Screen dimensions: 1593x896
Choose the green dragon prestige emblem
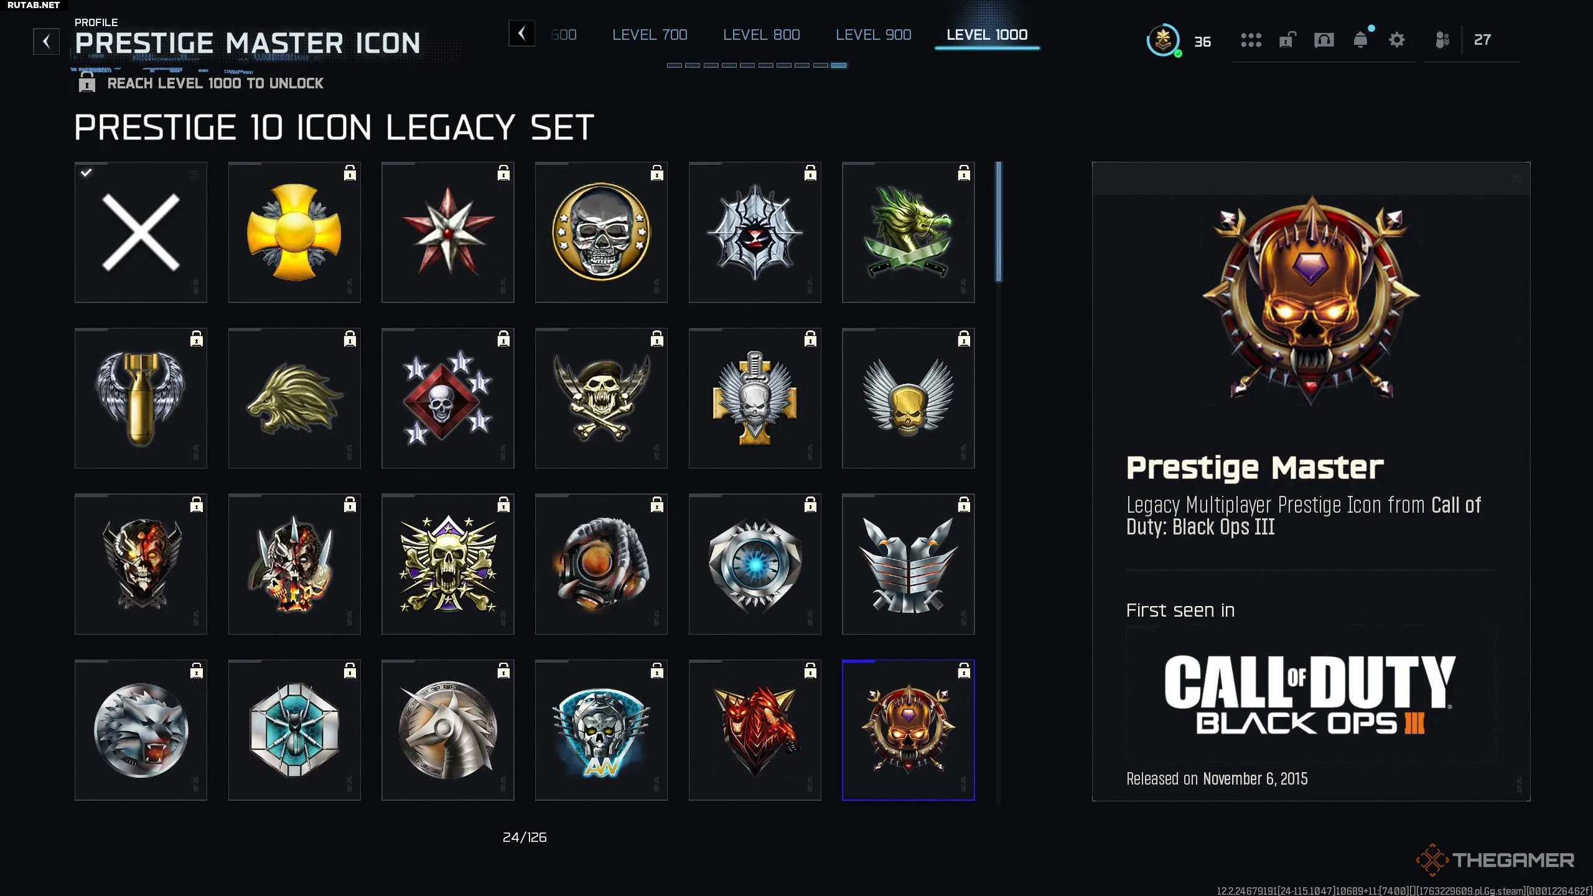(x=908, y=232)
